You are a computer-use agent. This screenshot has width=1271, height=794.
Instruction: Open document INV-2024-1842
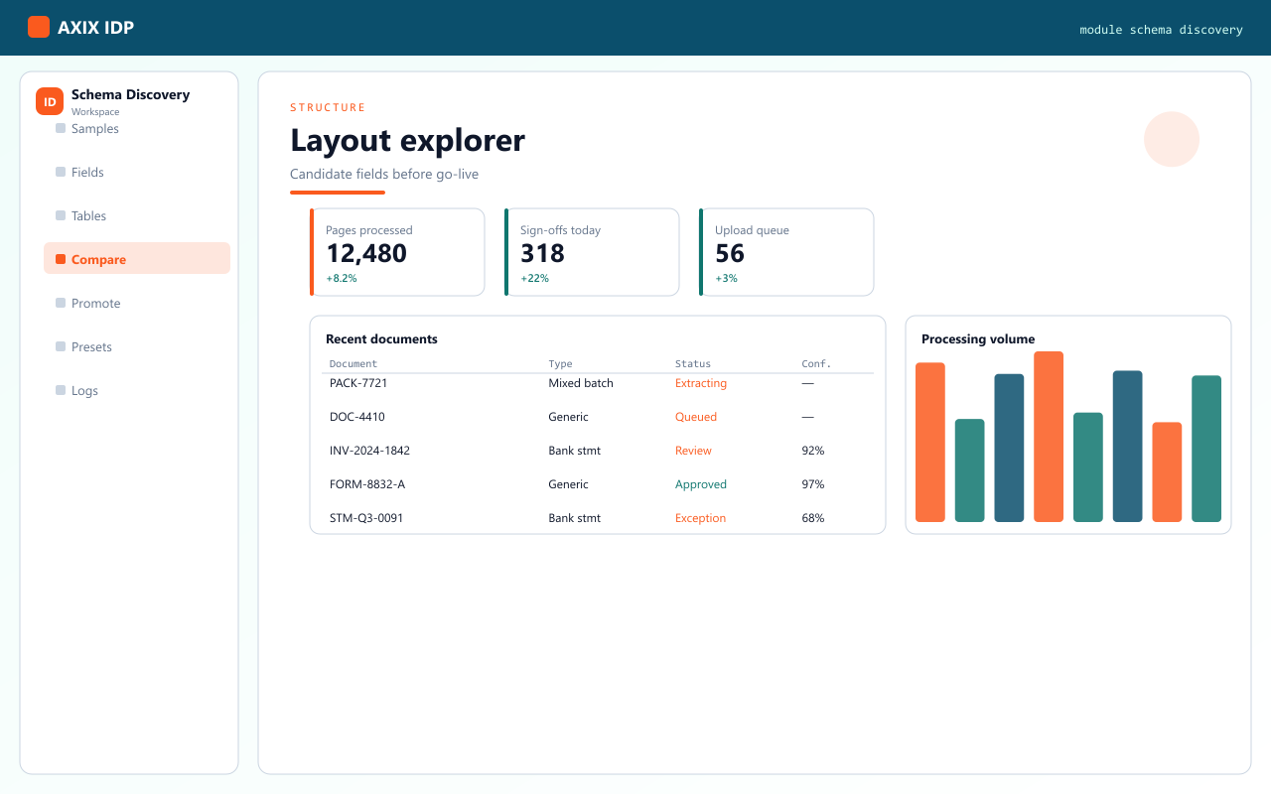pos(369,451)
